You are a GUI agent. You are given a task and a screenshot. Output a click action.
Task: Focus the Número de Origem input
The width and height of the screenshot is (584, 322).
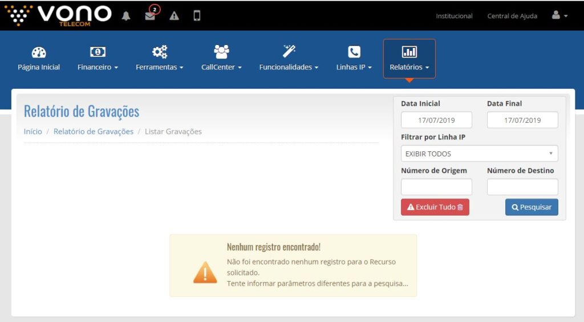tap(436, 187)
